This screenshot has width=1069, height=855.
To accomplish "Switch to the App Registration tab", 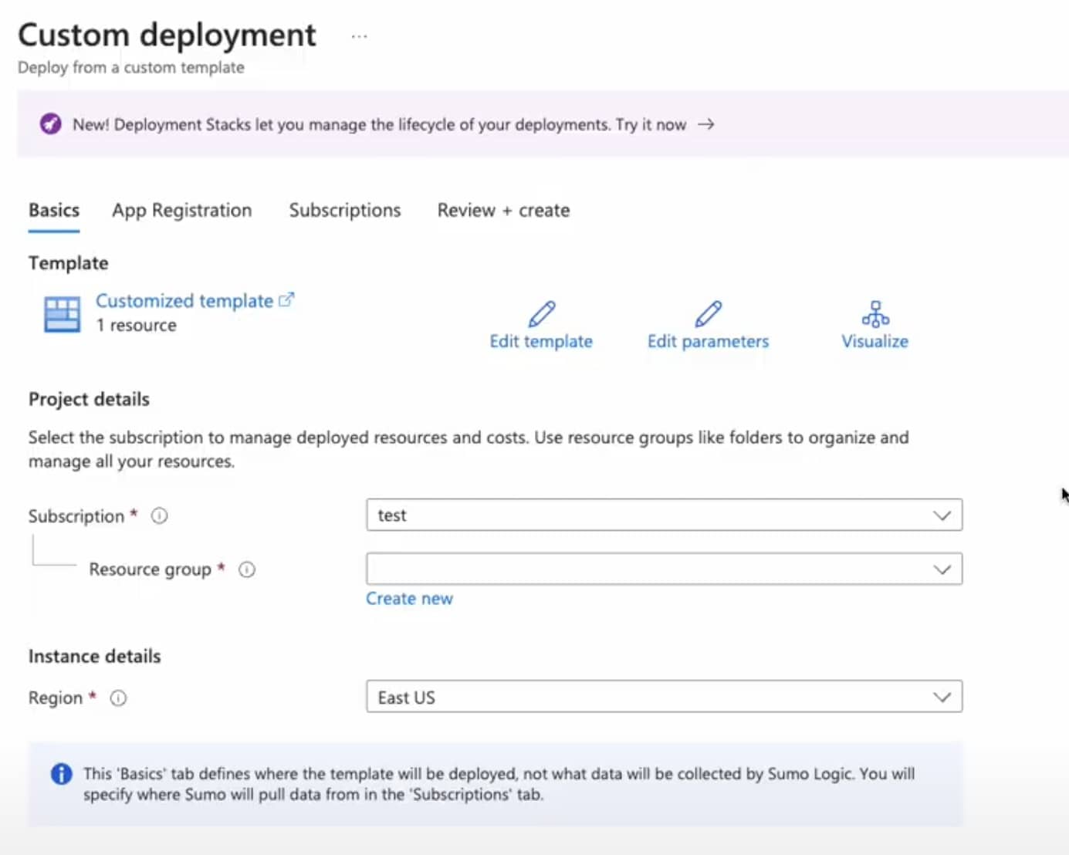I will pos(181,210).
